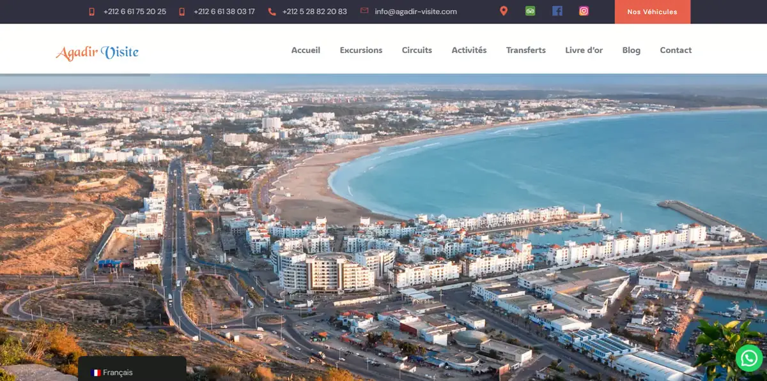
Task: Email info@agadir-visite.com
Action: 416,11
